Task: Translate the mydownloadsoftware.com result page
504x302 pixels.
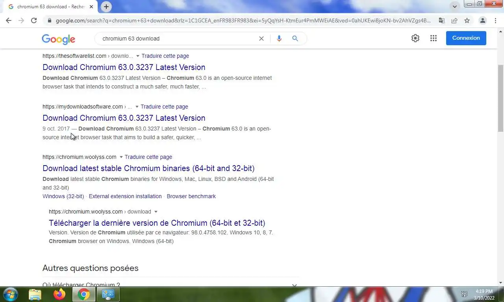Action: (x=164, y=107)
